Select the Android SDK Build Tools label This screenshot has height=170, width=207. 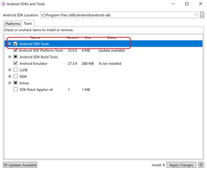point(38,57)
